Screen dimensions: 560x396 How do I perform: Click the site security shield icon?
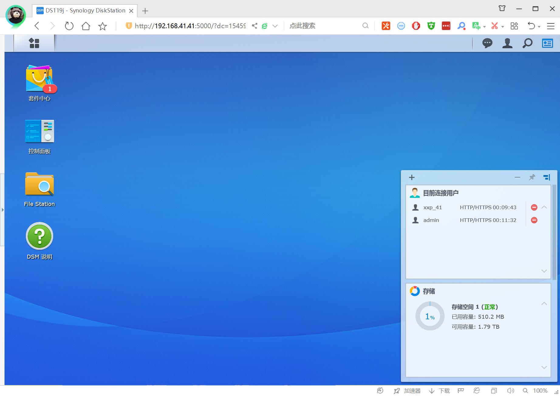[x=128, y=26]
